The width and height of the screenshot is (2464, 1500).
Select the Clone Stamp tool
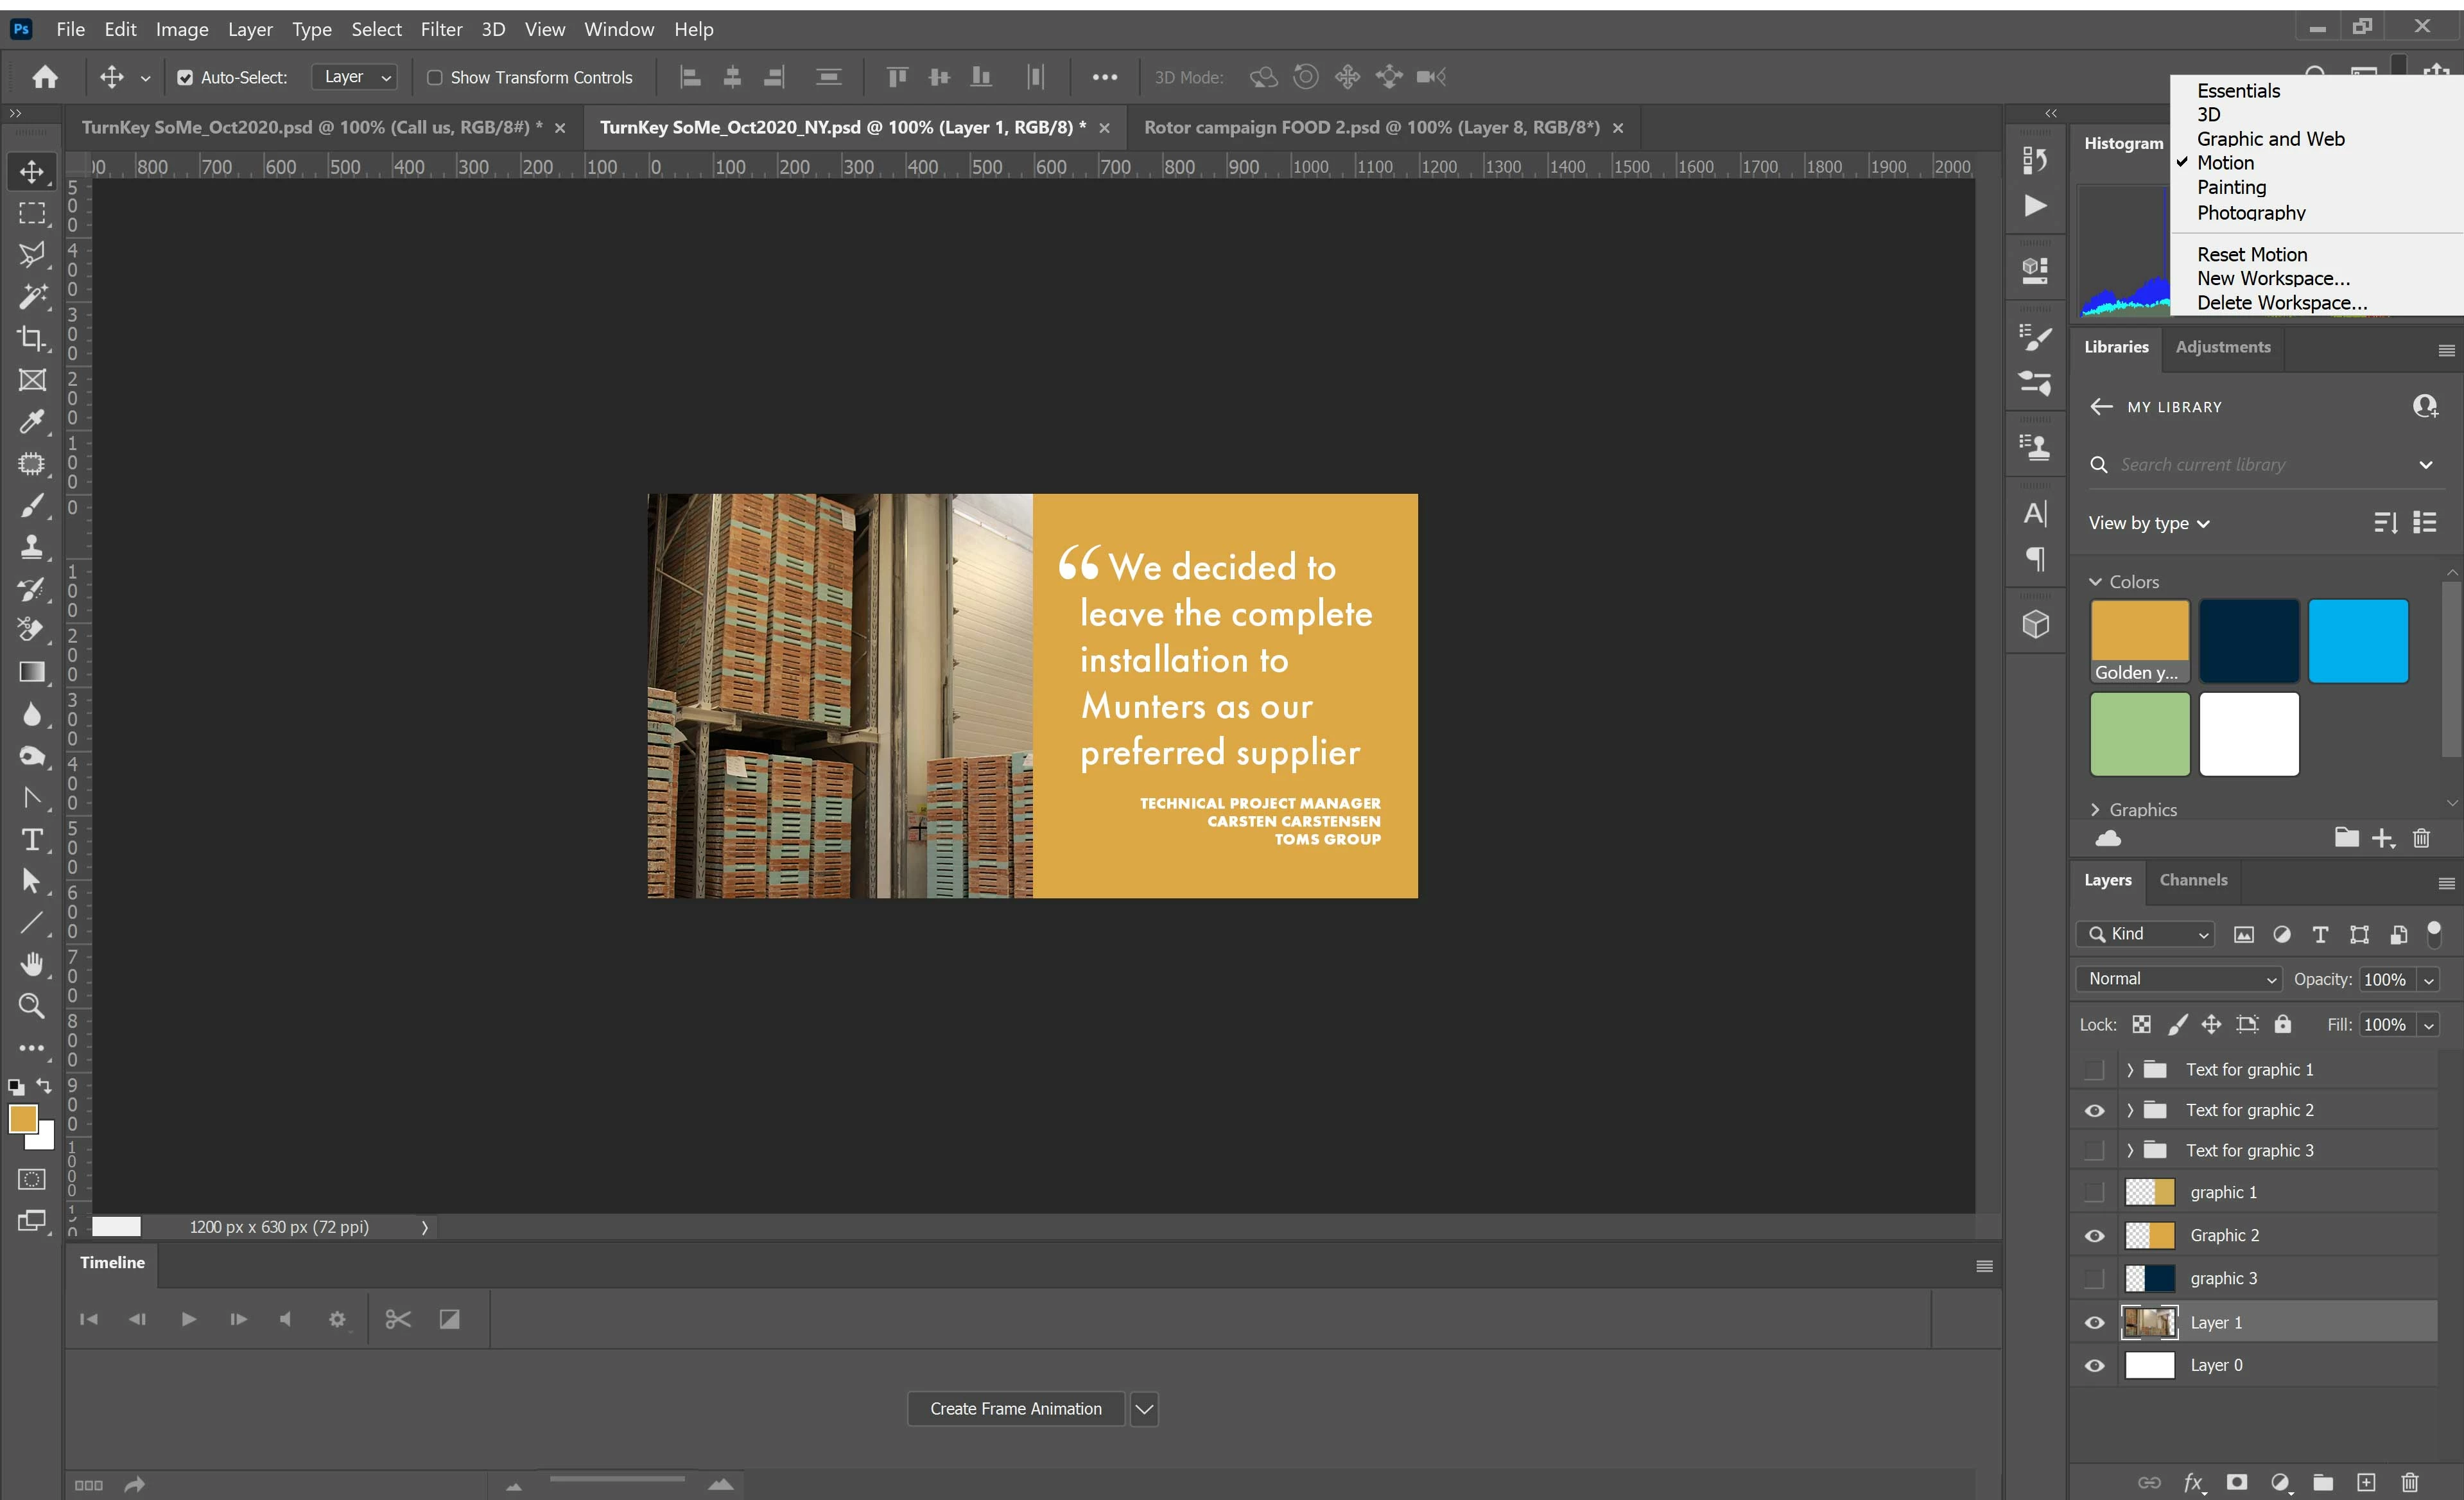point(32,547)
